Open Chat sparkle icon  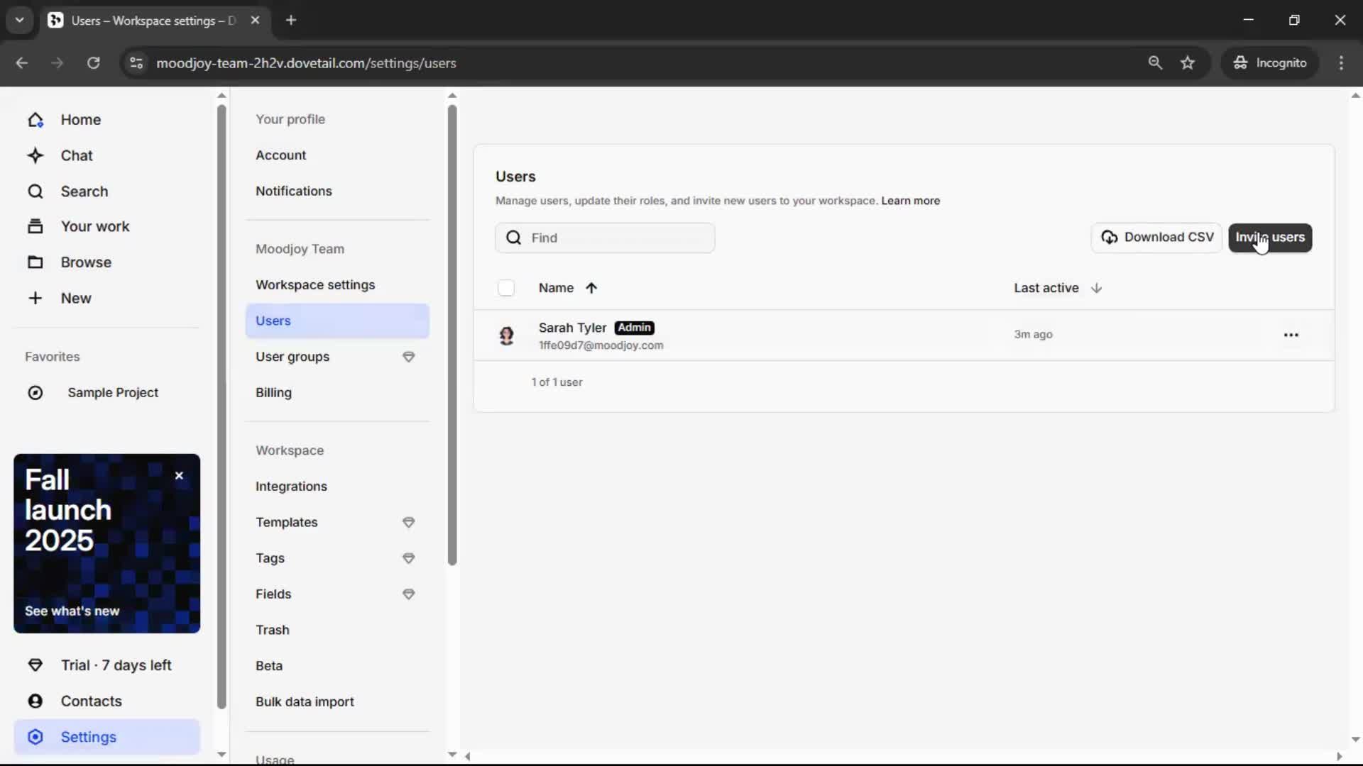pyautogui.click(x=35, y=155)
